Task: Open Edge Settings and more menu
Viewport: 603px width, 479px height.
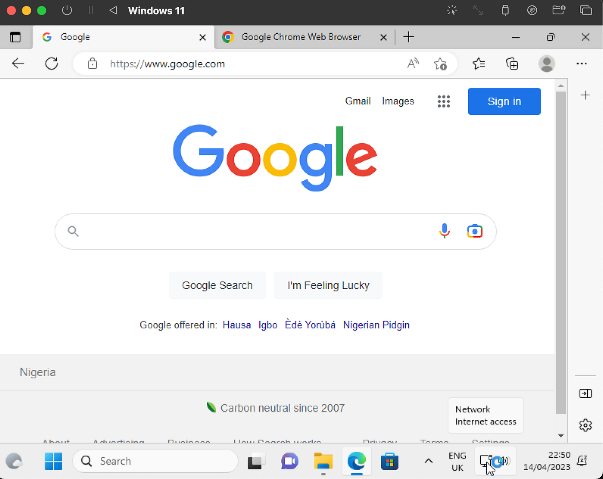Action: coord(581,64)
